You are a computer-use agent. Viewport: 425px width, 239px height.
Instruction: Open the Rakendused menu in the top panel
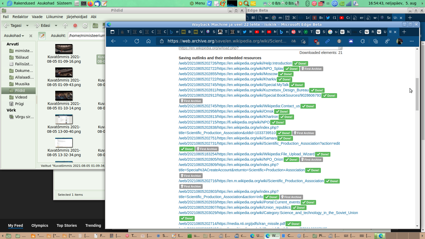[x=24, y=3]
